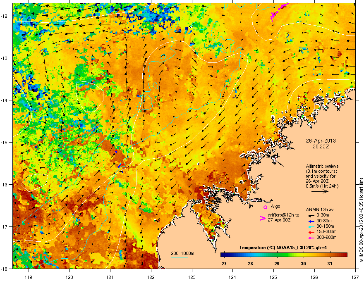This screenshot has height=281, width=364.
Task: Click the cyan 200 1000m depth contour line sample
Action: point(180,257)
